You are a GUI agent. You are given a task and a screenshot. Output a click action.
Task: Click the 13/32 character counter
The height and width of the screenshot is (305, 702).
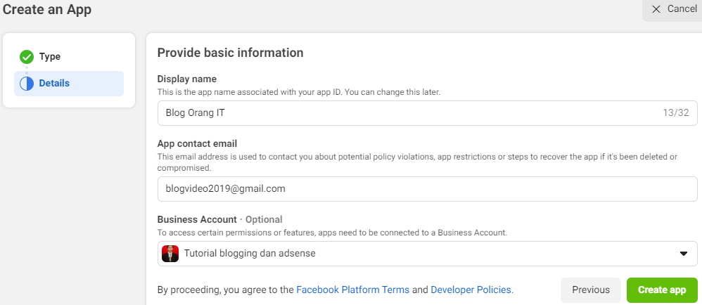[675, 113]
